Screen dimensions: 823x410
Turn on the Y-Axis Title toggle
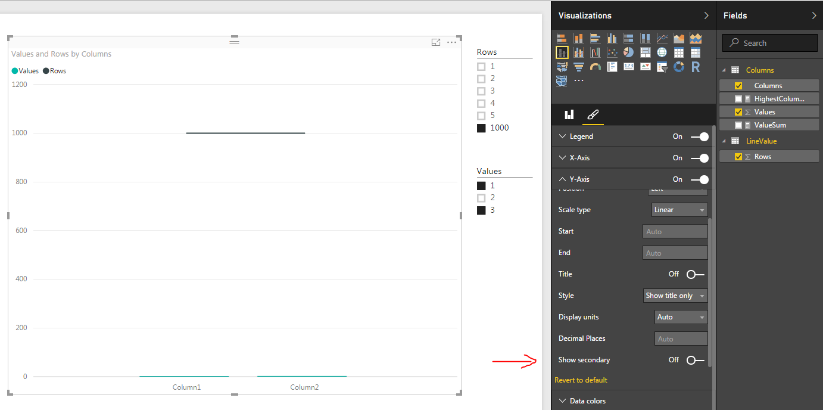point(695,274)
